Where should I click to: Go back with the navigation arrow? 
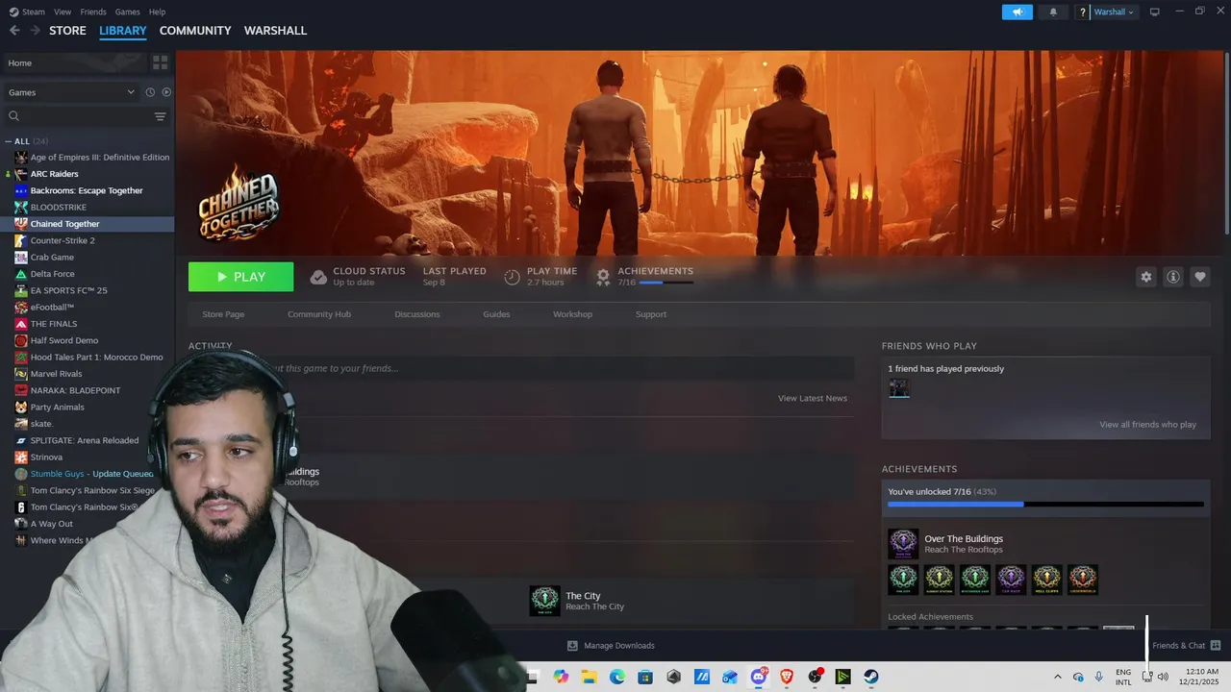14,31
